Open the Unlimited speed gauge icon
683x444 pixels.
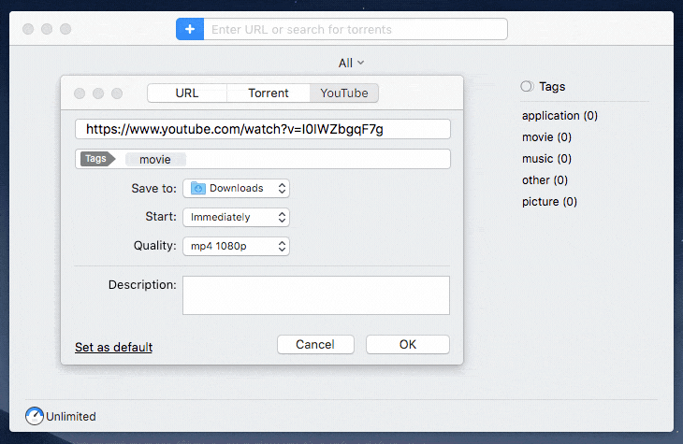(x=35, y=416)
